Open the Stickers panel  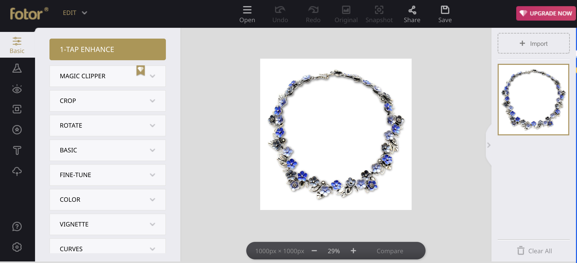click(x=17, y=130)
